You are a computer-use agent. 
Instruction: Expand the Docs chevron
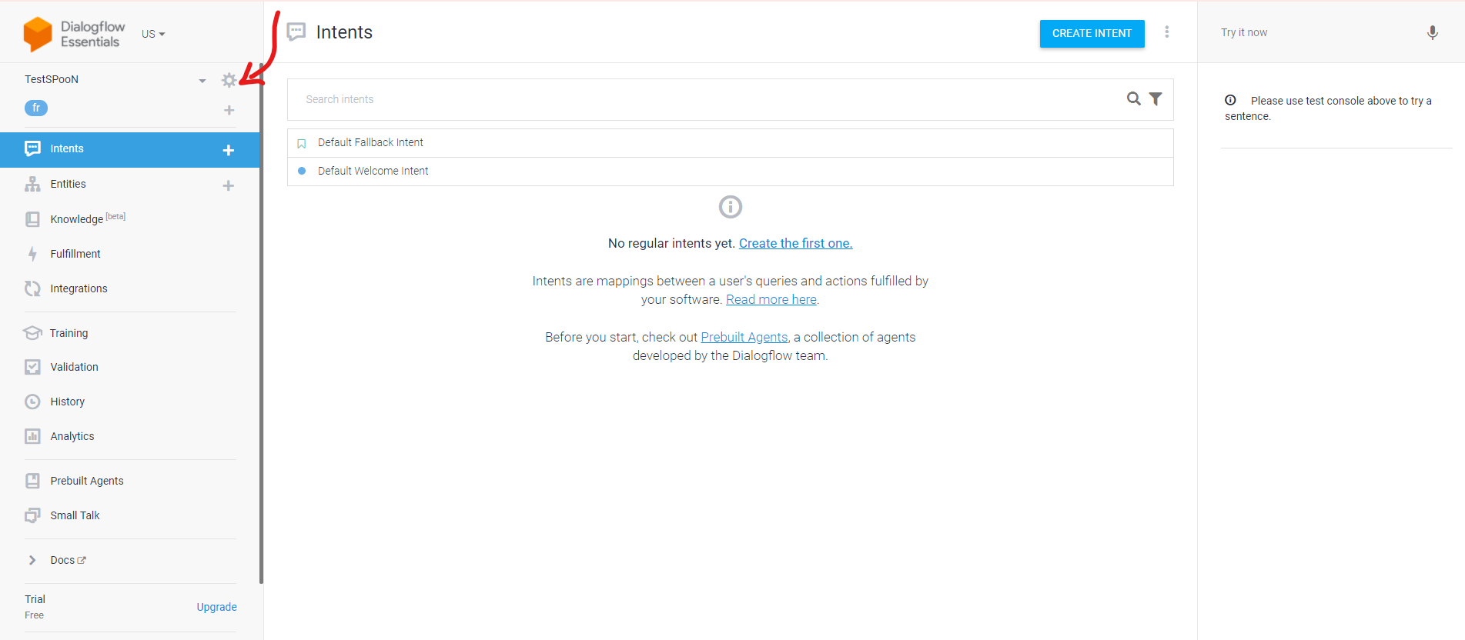point(32,560)
